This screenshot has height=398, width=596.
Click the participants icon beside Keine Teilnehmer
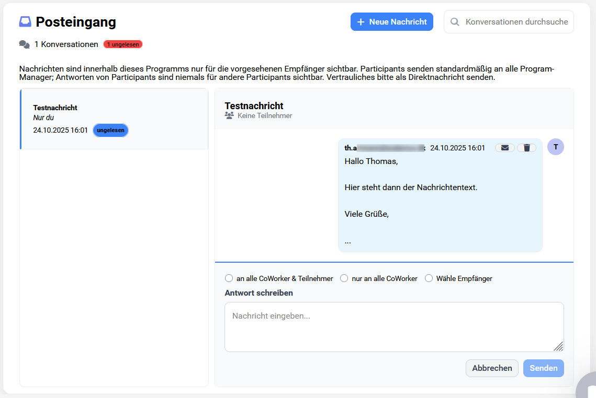pos(229,115)
